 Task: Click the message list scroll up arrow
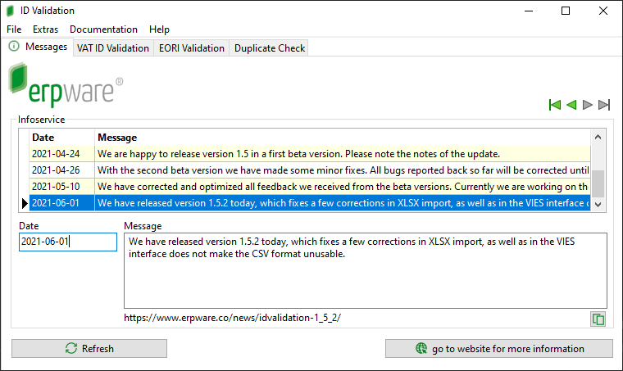(x=598, y=138)
